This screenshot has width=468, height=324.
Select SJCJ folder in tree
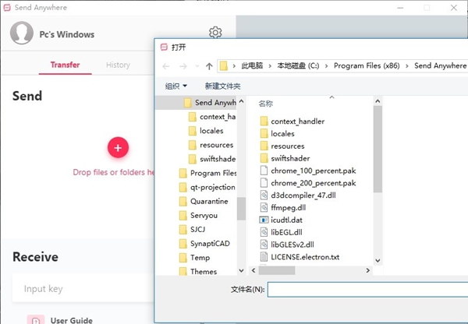[192, 229]
